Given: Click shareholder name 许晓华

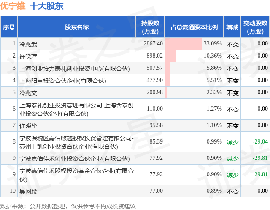Looking at the screenshot, I should 28,126.
